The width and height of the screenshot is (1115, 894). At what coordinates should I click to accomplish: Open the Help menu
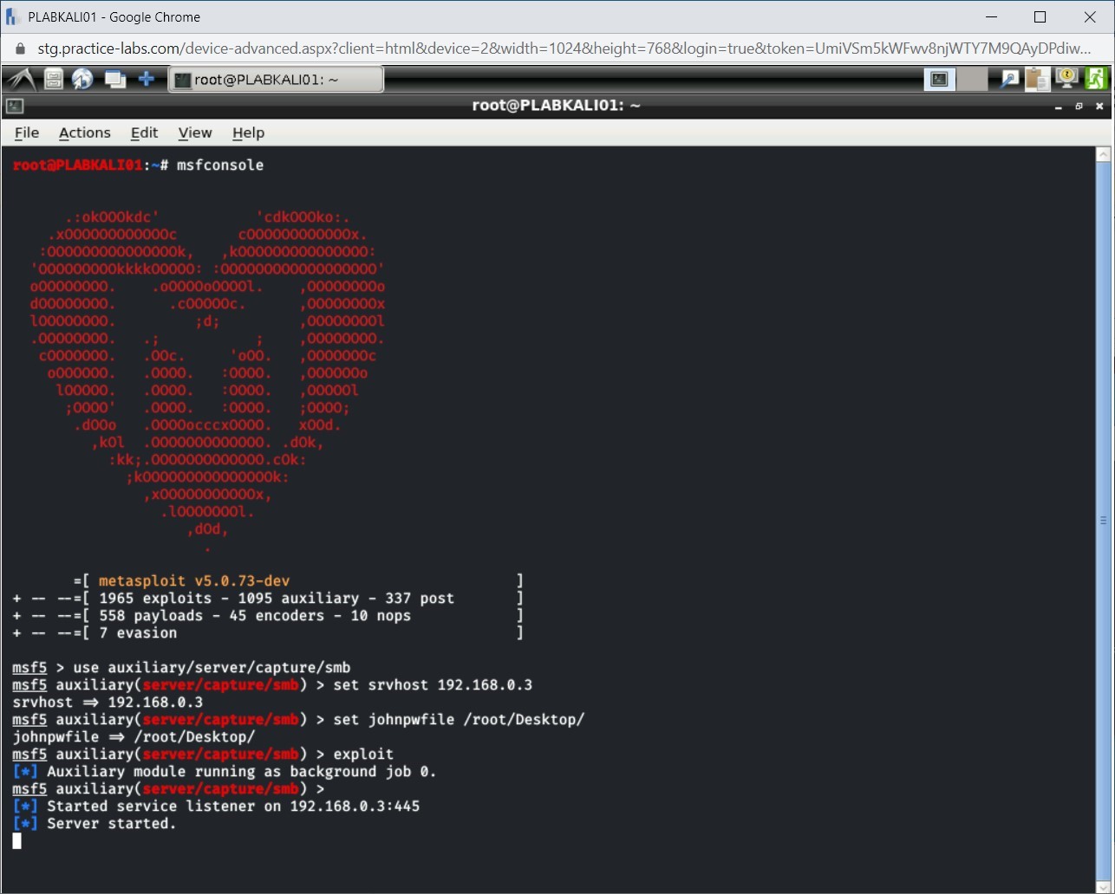[x=248, y=133]
